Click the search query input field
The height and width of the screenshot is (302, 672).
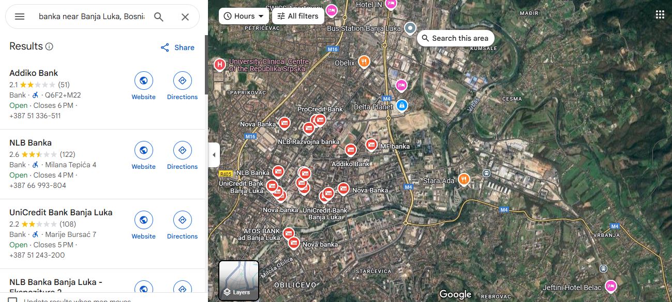pos(92,17)
